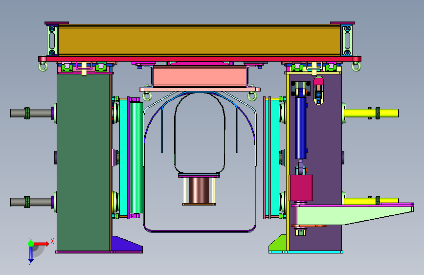Click the green origin dot of the coordinate triad

pos(31,244)
